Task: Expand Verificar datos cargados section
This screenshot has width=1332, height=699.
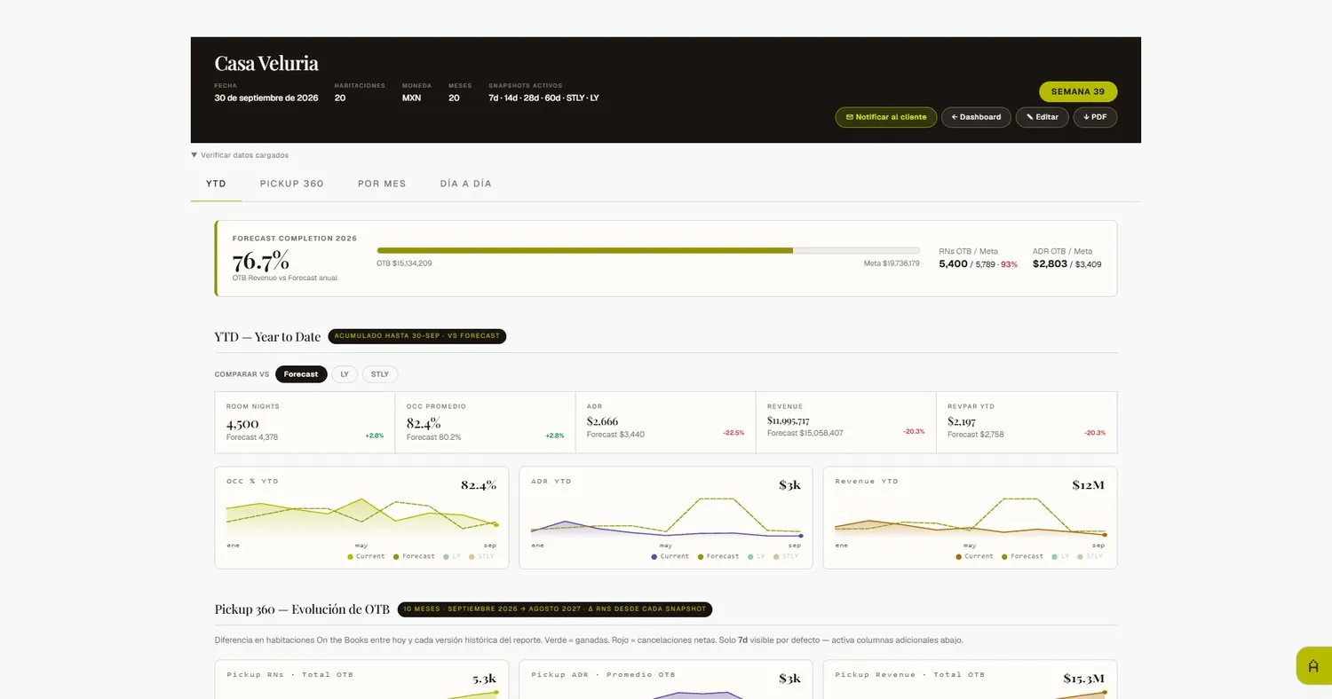Action: (240, 155)
